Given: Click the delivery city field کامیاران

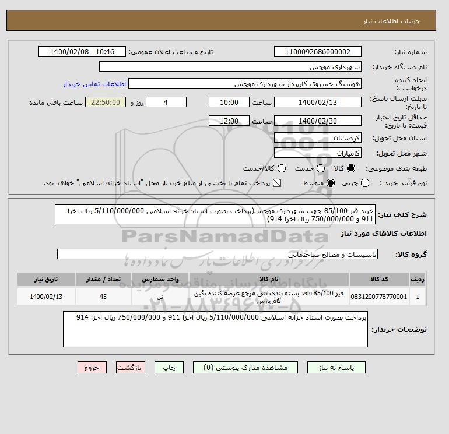Looking at the screenshot, I should tap(318, 153).
